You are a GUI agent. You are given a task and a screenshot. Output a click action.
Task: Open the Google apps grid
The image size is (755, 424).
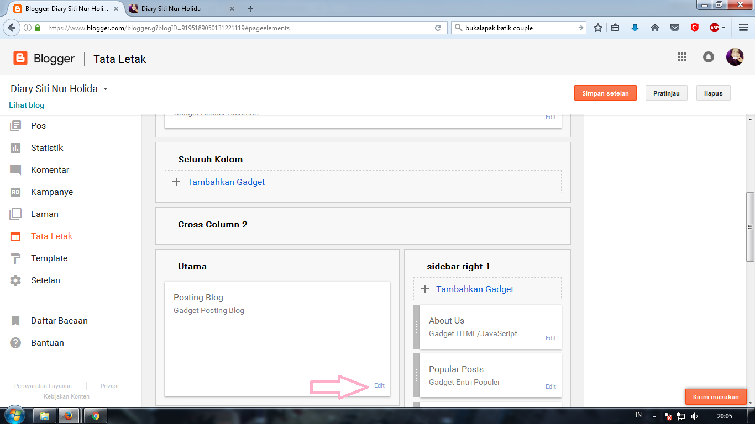point(682,56)
